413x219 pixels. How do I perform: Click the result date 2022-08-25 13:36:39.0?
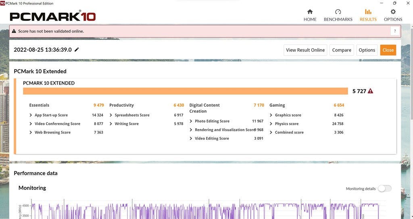coord(43,50)
